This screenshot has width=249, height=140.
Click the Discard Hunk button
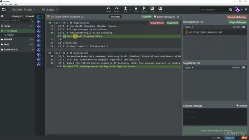pos(157,23)
